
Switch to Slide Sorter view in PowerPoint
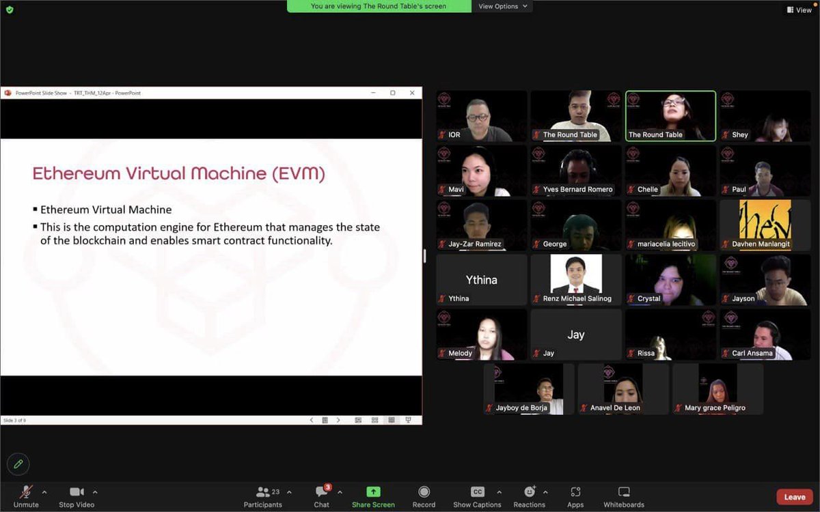374,421
